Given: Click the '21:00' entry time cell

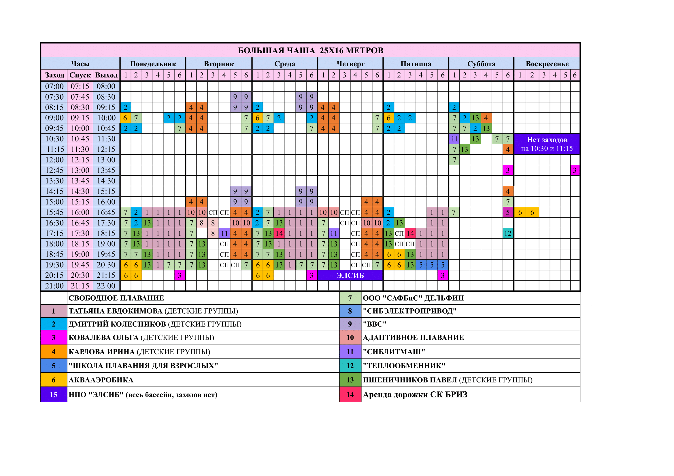Looking at the screenshot, I should [x=54, y=286].
